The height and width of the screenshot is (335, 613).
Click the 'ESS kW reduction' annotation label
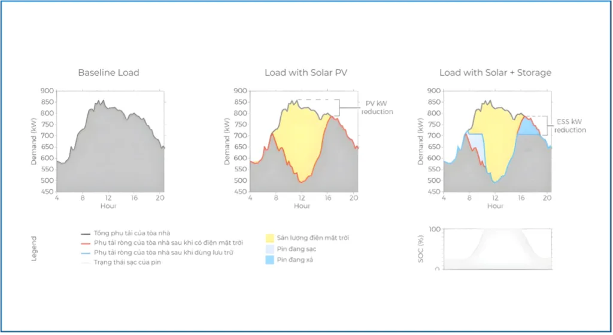[570, 125]
